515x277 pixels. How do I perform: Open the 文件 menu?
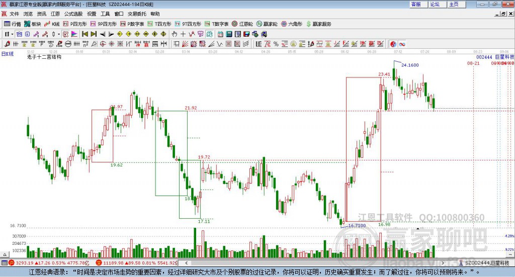click(x=14, y=14)
